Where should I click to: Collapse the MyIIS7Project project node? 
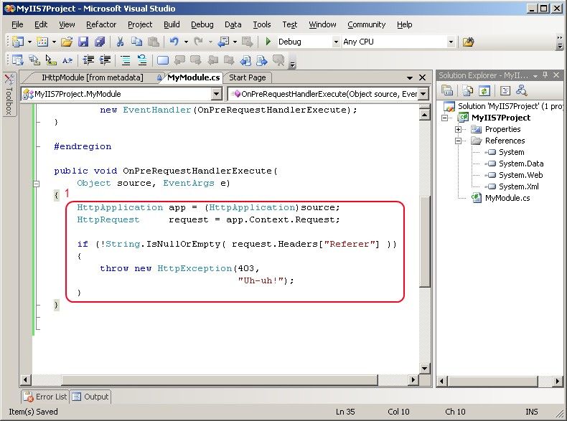pos(445,118)
